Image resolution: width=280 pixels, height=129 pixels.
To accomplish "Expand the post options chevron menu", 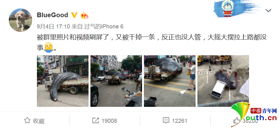I will 268,11.
